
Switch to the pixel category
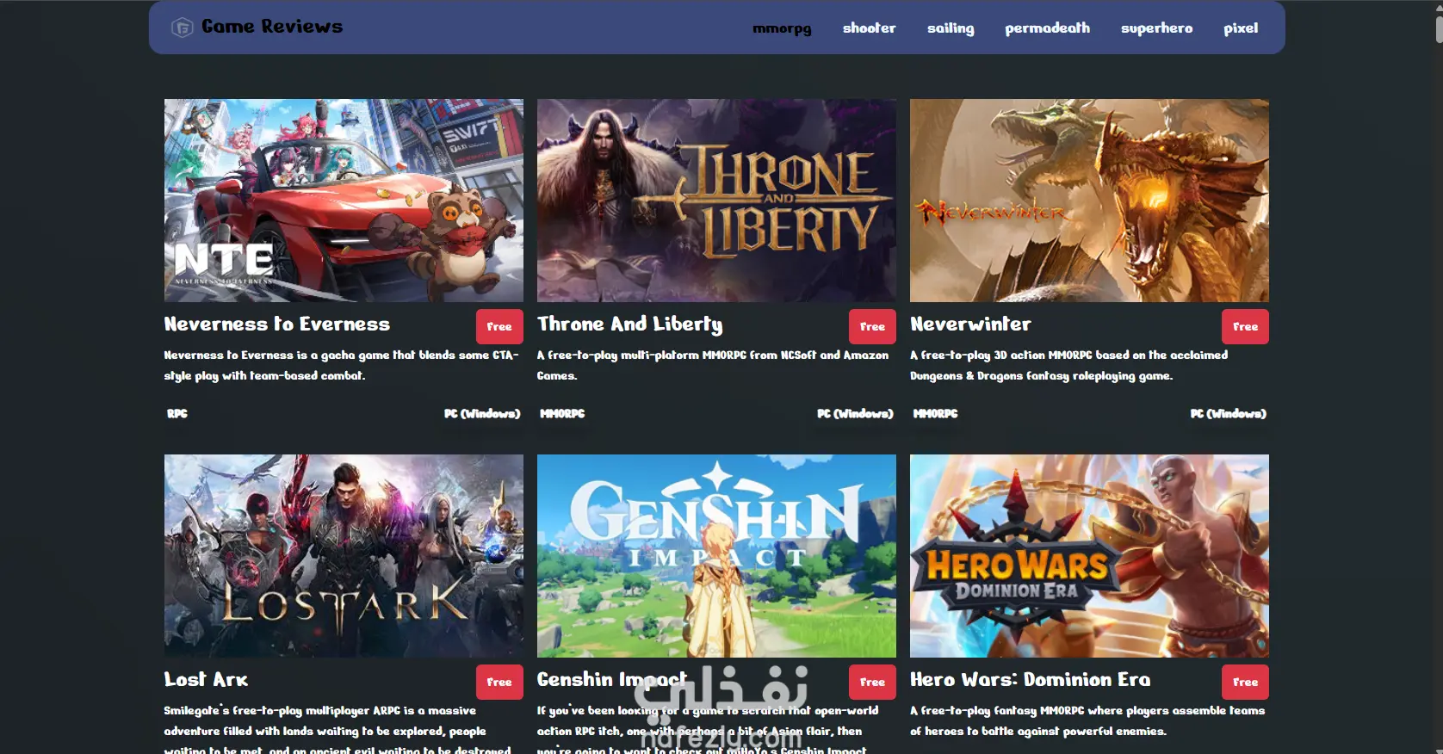(1241, 28)
